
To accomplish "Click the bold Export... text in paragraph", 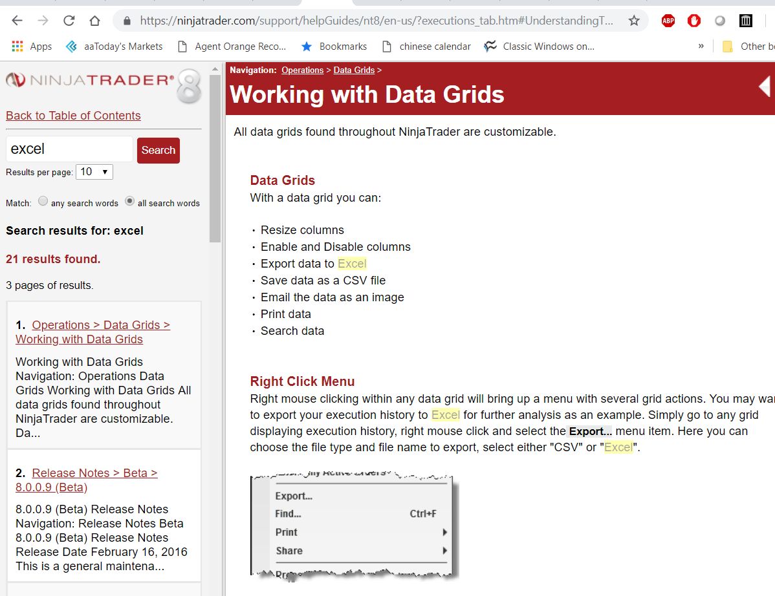I will 591,432.
